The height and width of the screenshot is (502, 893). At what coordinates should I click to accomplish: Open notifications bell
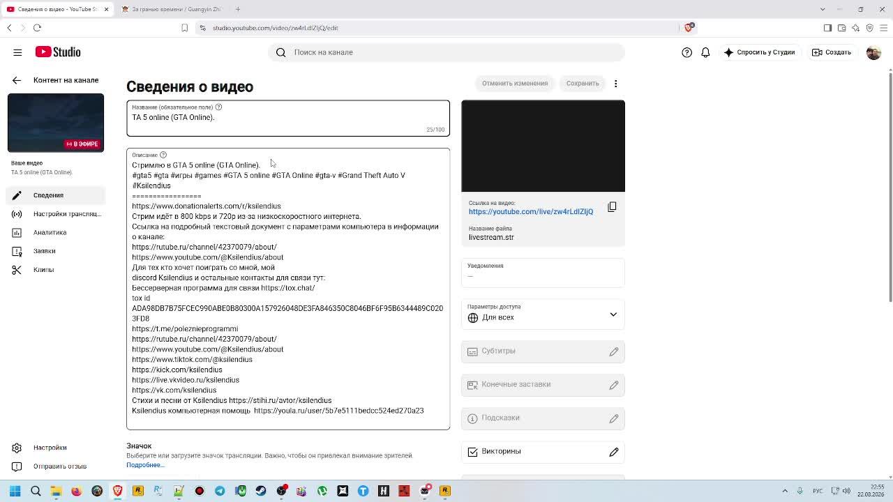pyautogui.click(x=705, y=52)
